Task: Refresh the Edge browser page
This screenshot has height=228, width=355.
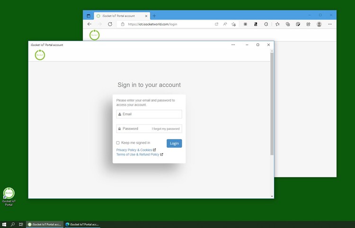Action: tap(110, 24)
